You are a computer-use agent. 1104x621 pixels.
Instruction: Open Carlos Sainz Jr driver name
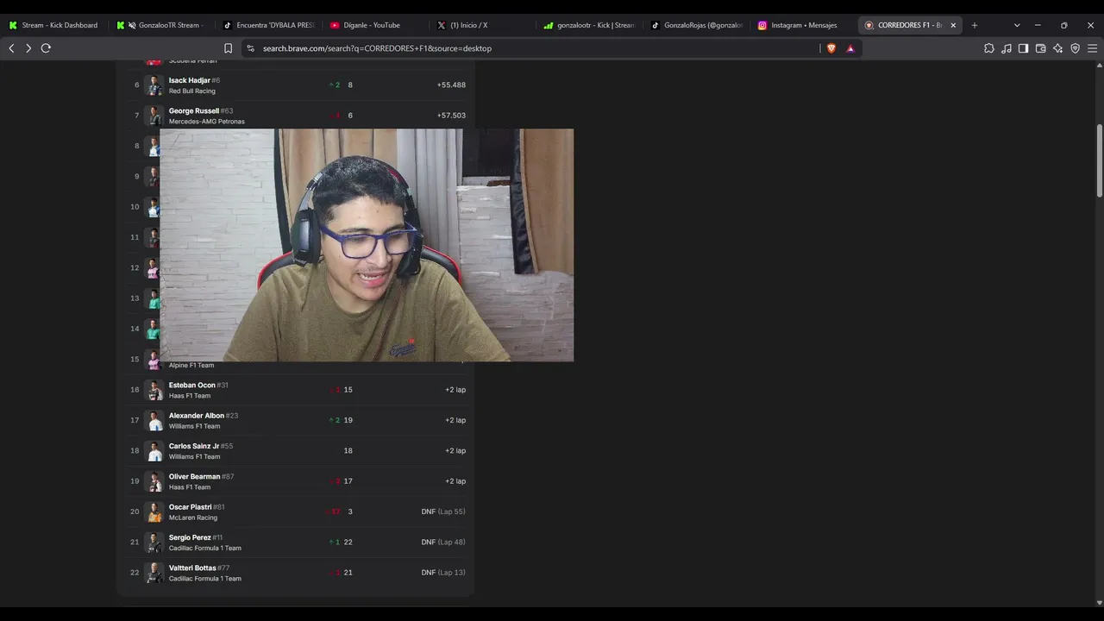(194, 446)
